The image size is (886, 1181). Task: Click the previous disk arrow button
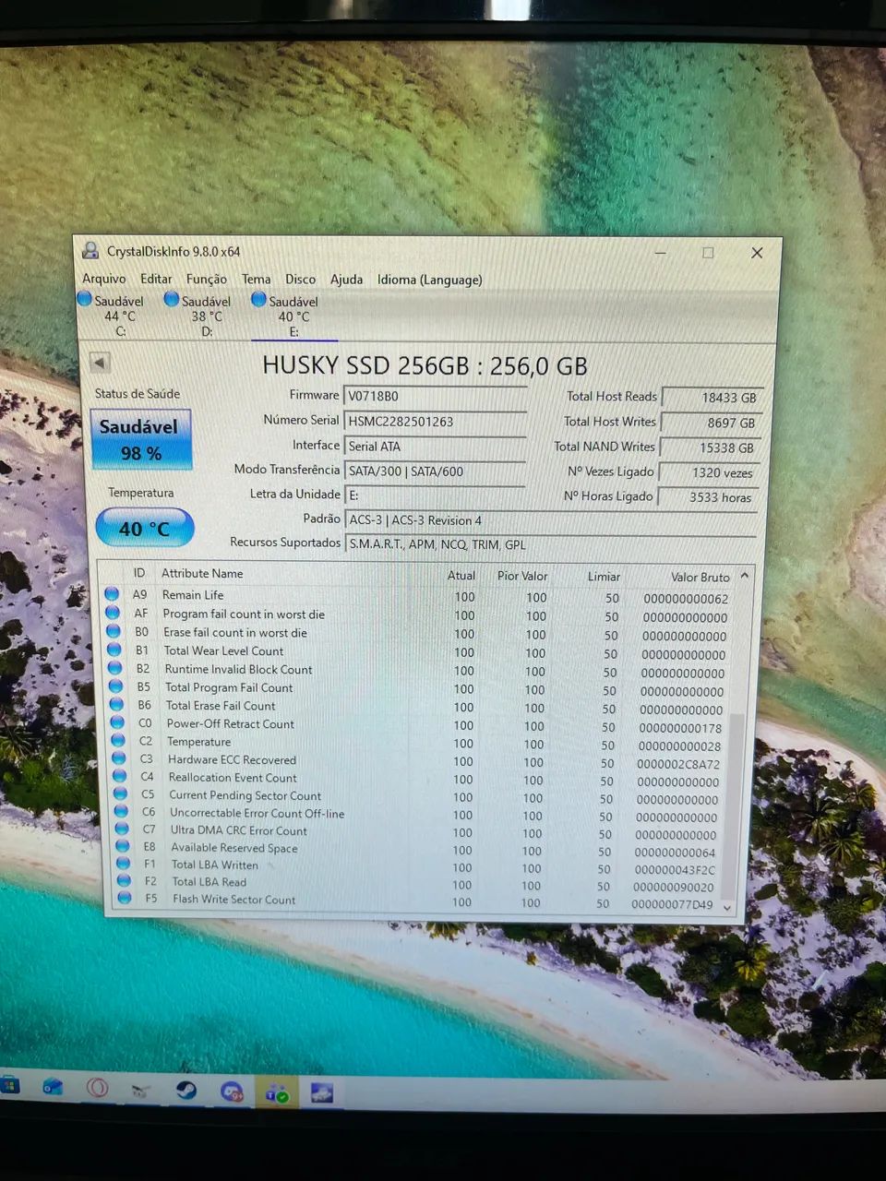(100, 363)
